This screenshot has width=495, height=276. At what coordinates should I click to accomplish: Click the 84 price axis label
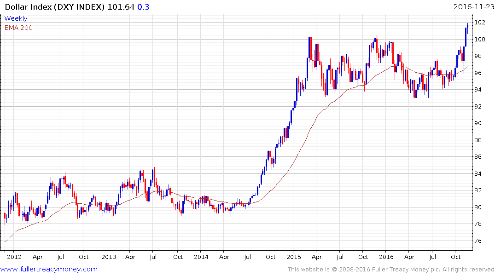click(x=478, y=174)
